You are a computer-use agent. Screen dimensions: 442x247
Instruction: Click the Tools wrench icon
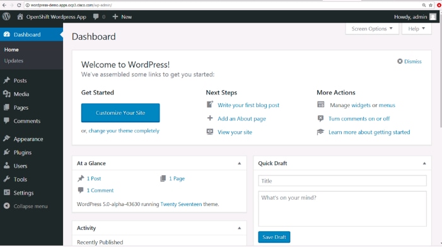tap(7, 179)
